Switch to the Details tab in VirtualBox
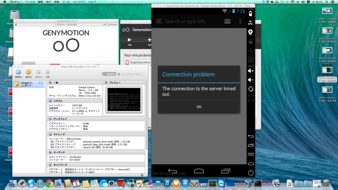 [x=109, y=74]
